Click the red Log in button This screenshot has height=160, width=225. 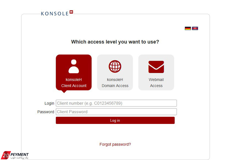pos(115,120)
